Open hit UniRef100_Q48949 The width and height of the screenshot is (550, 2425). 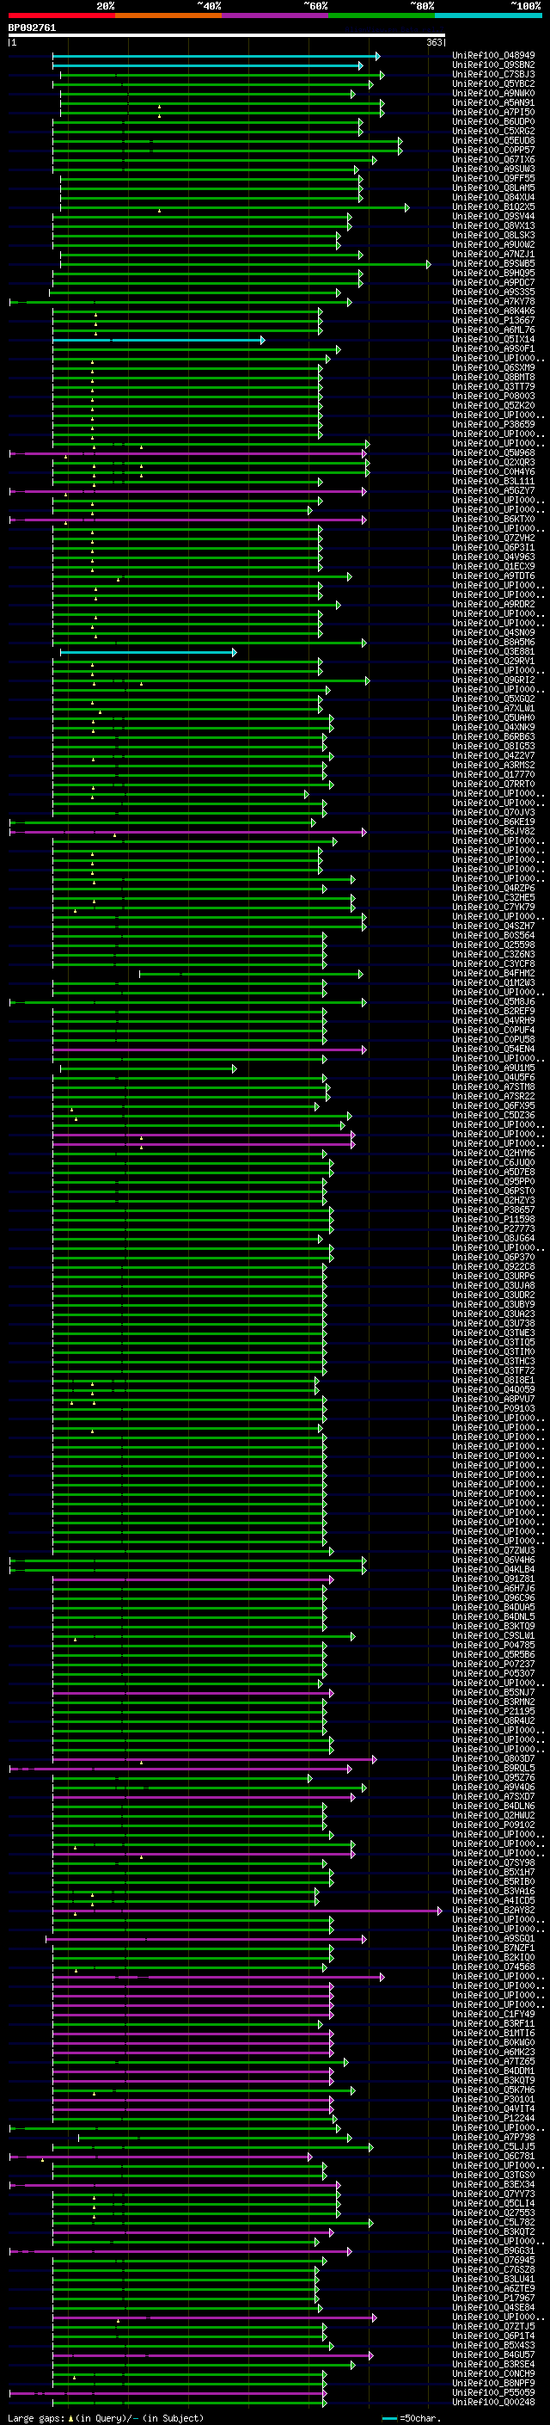tap(493, 56)
